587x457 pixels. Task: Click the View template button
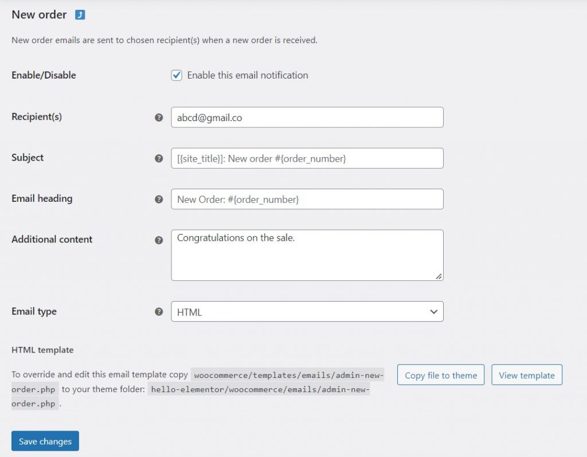527,375
